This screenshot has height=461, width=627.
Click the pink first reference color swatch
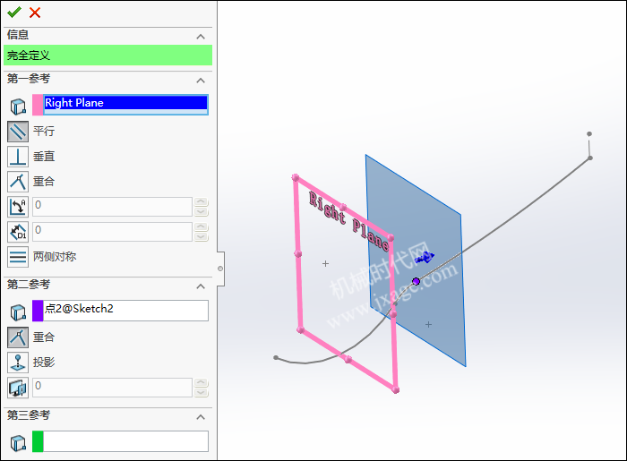(38, 105)
